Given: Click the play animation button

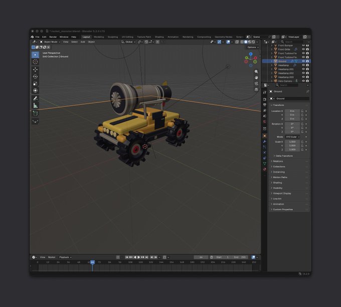Looking at the screenshot, I should (139, 257).
